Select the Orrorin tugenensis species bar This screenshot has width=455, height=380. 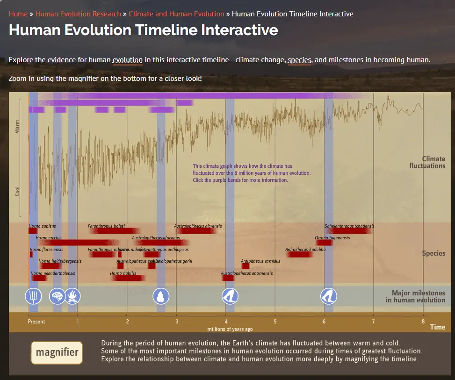324,243
